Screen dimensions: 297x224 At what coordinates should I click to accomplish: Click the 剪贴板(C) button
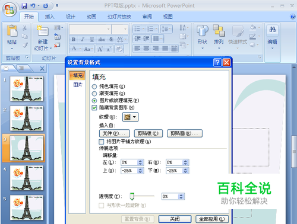coord(148,133)
